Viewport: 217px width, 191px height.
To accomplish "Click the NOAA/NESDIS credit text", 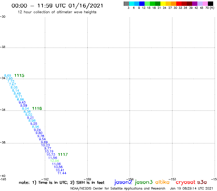I will (x=118, y=188).
